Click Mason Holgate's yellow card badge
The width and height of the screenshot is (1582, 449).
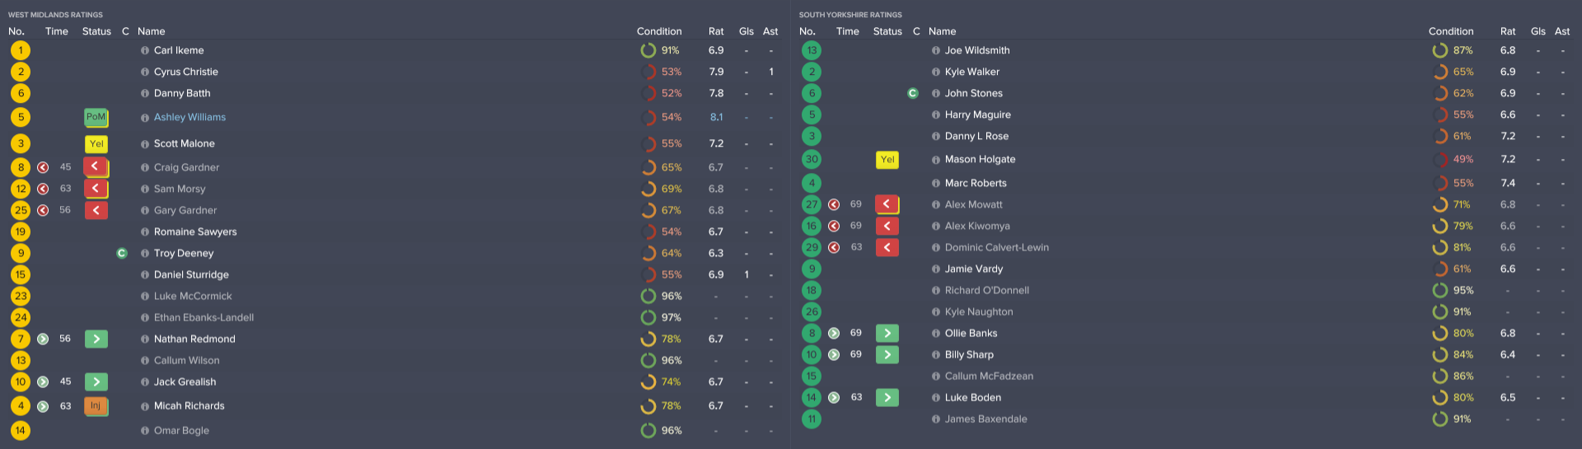[x=887, y=159]
